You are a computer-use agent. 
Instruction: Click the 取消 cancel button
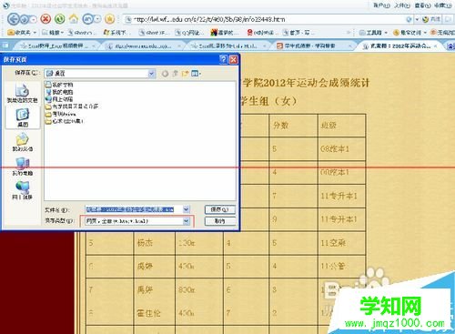(x=220, y=221)
